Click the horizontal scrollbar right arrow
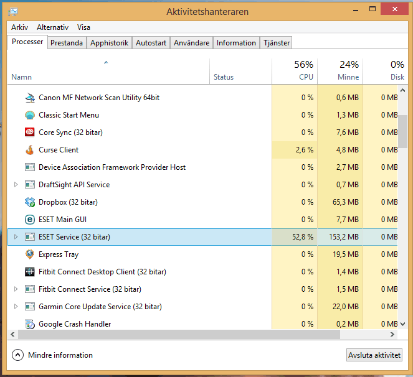 (x=392, y=334)
